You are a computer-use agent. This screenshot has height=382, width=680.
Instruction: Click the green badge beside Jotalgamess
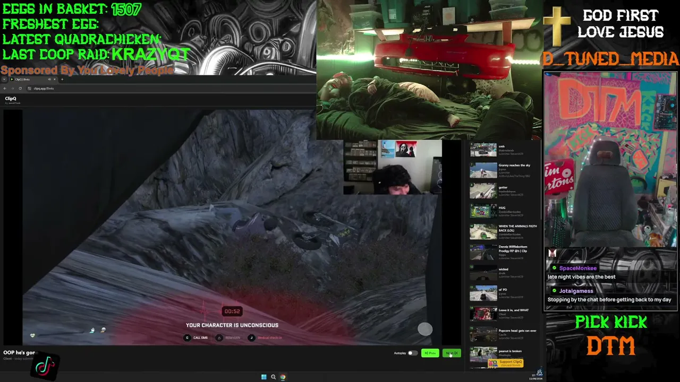coord(555,291)
